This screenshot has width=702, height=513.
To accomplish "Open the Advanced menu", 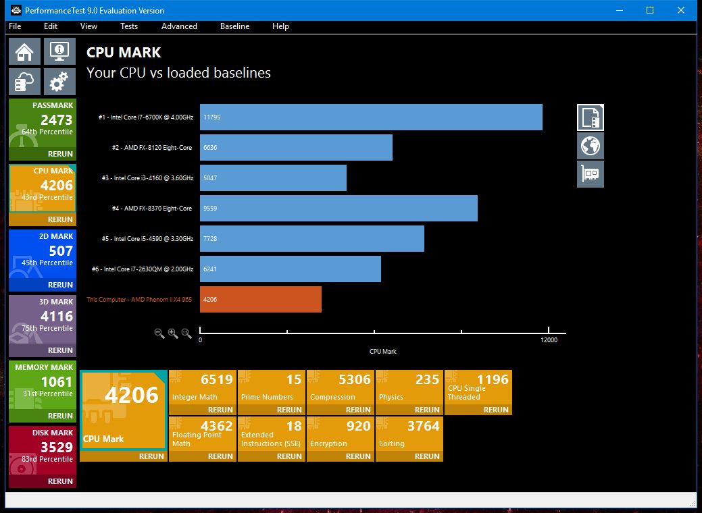I will (x=179, y=26).
